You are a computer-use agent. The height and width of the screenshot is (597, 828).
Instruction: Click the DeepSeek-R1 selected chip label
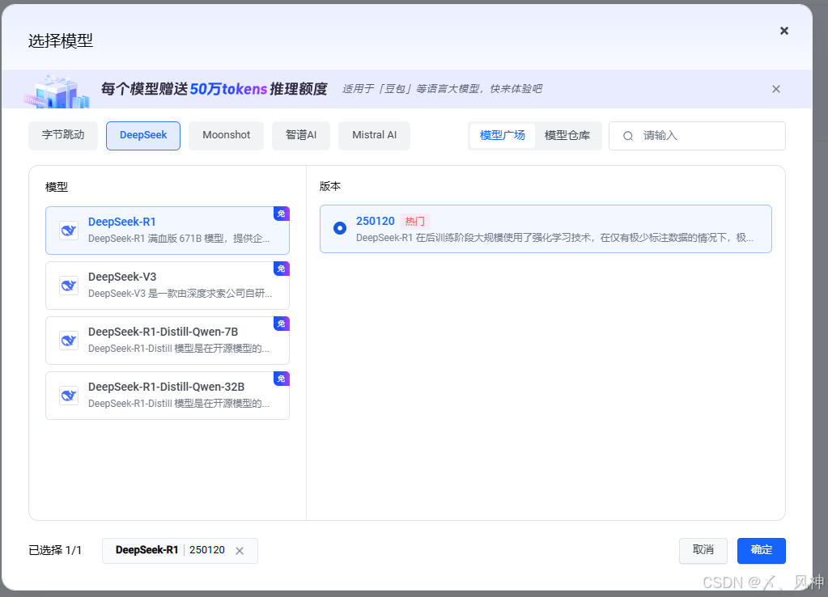pyautogui.click(x=146, y=550)
